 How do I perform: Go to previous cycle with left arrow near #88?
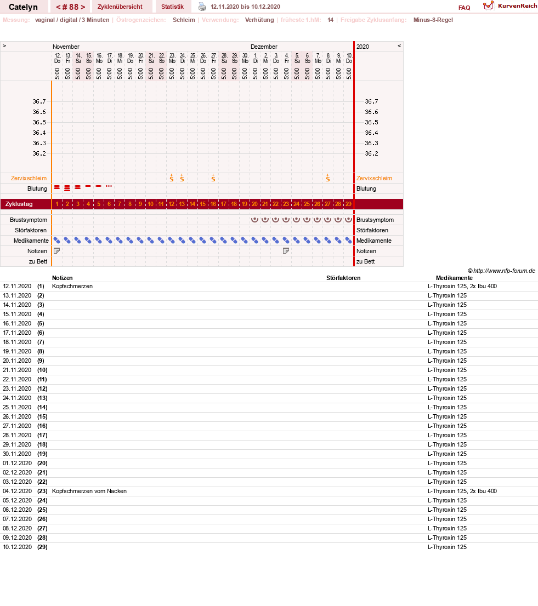(x=58, y=7)
